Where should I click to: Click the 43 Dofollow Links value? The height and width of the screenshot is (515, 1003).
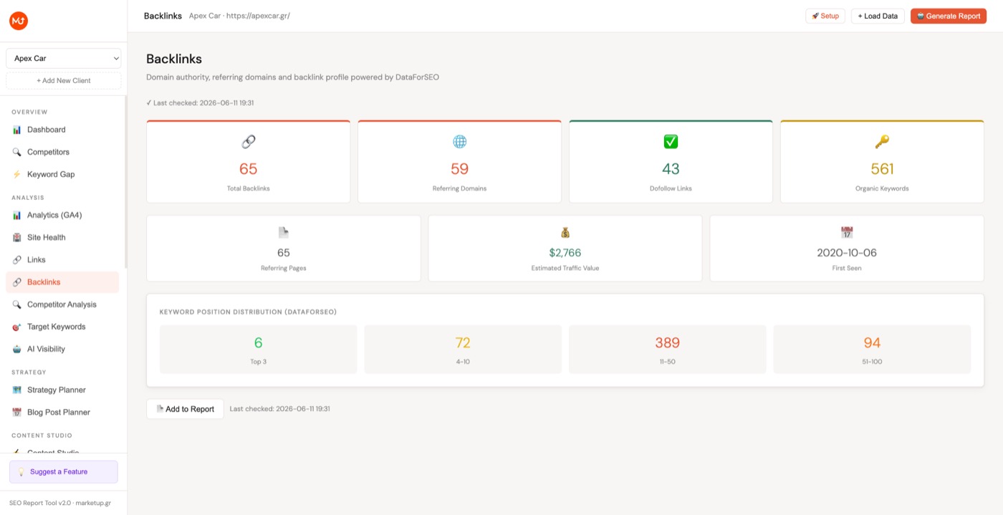(x=671, y=169)
